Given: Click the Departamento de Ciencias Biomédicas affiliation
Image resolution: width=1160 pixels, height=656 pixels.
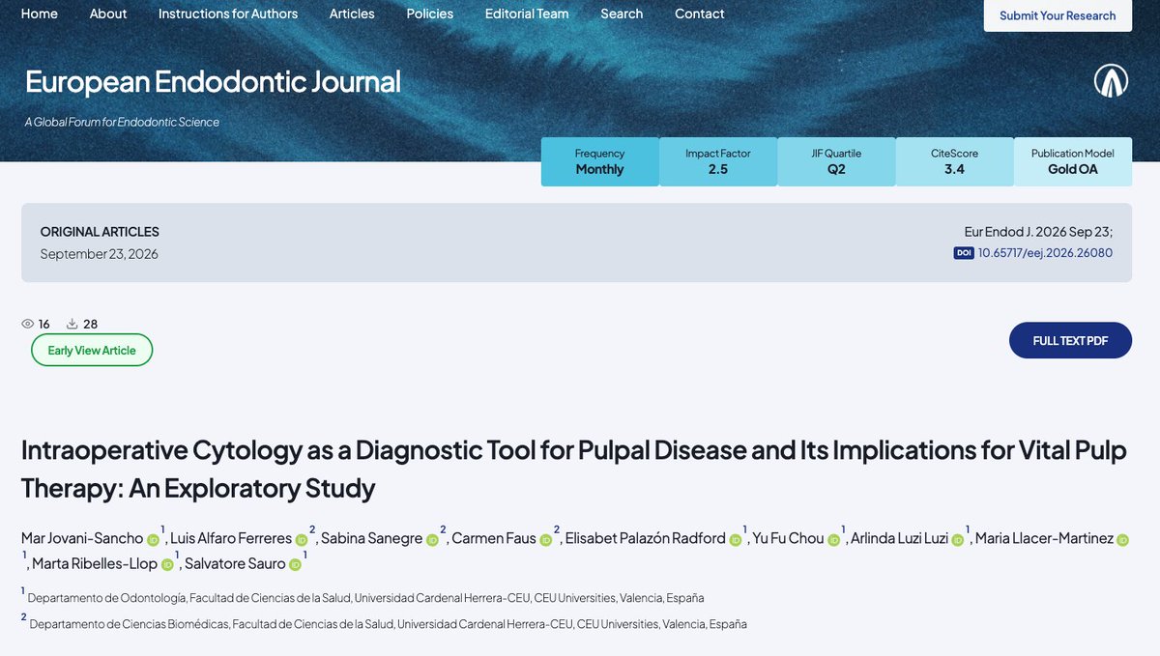Looking at the screenshot, I should point(389,624).
